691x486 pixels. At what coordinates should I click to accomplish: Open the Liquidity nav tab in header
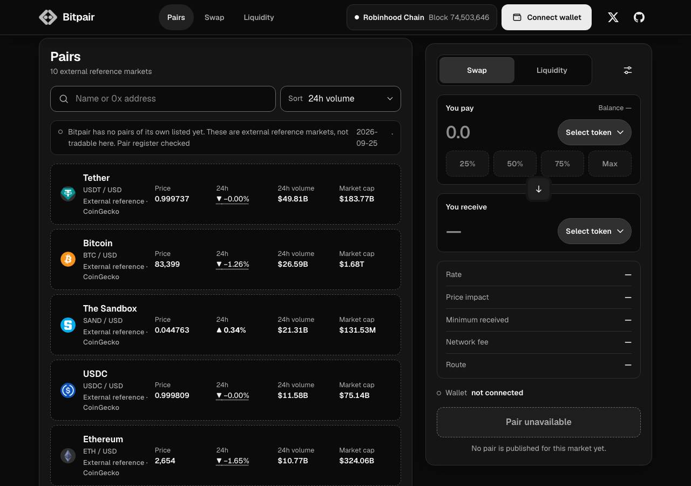pyautogui.click(x=259, y=17)
